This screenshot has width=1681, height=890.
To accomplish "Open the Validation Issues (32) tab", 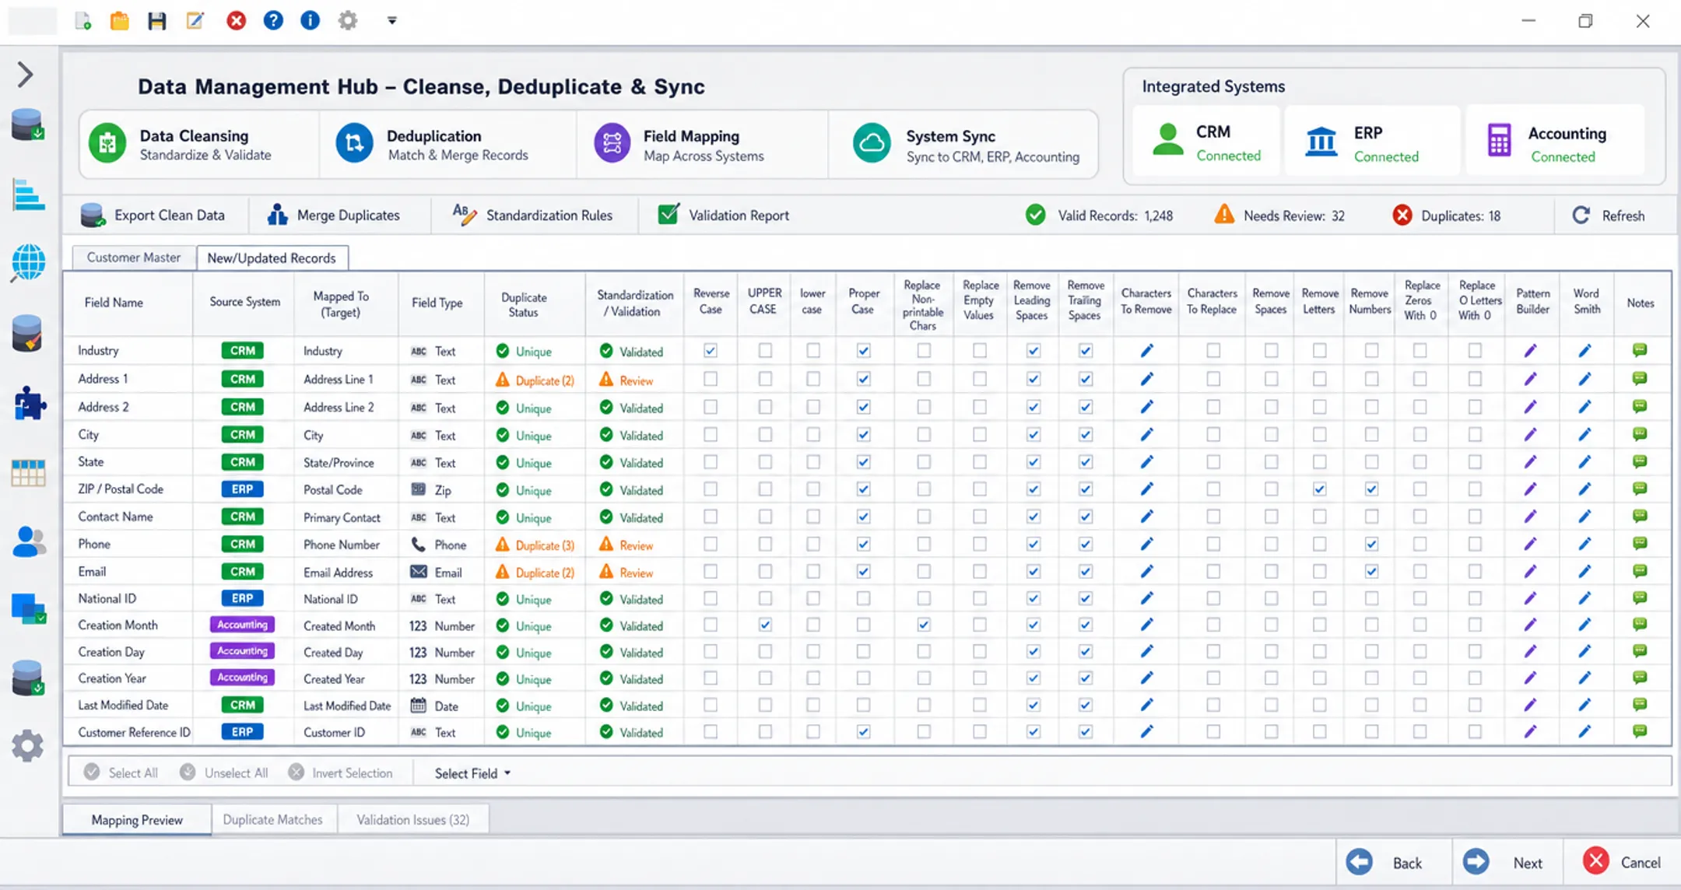I will [x=413, y=820].
